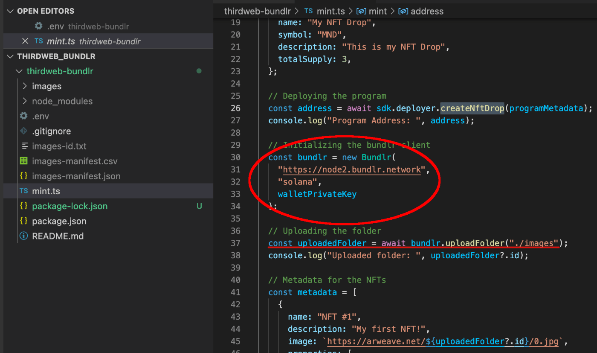This screenshot has height=353, width=597.
Task: Click the TS icon in the breadcrumb
Action: (308, 12)
